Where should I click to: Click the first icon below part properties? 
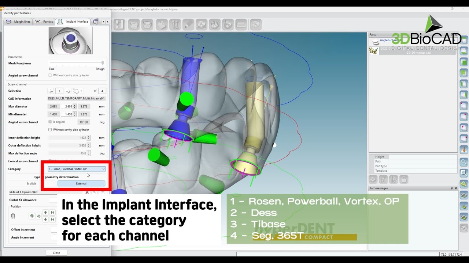pos(373,179)
